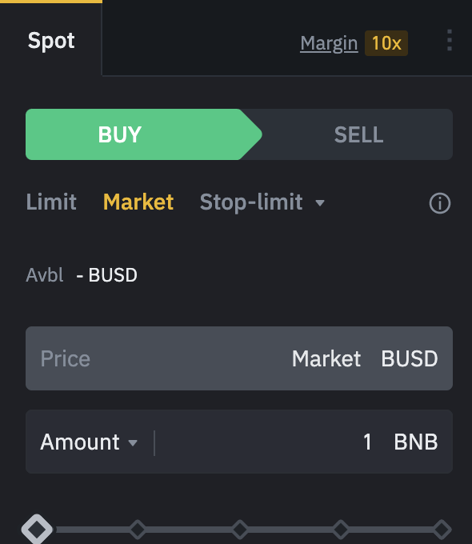
Task: Expand the Stop-limit order type dropdown arrow
Action: (x=320, y=202)
